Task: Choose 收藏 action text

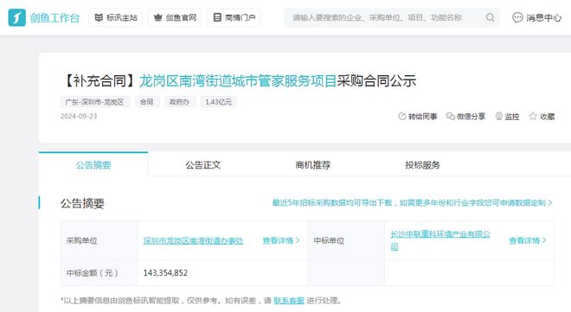Action: click(547, 117)
